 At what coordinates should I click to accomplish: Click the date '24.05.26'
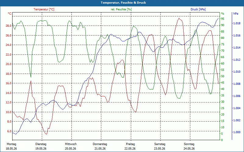(x=189, y=149)
